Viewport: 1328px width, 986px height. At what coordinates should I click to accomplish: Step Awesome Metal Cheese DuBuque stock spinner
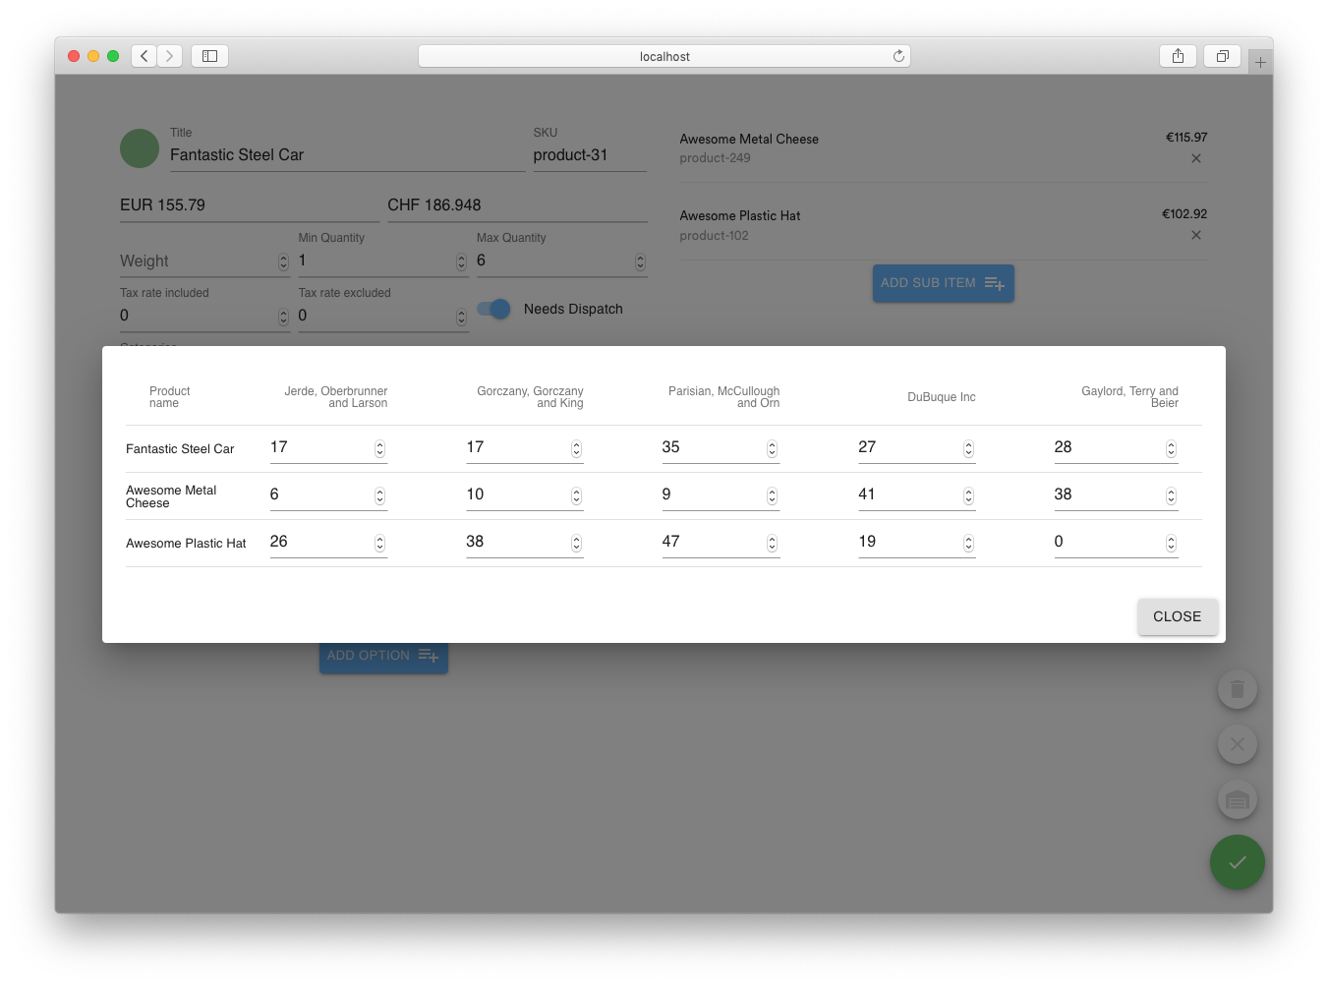pos(968,496)
